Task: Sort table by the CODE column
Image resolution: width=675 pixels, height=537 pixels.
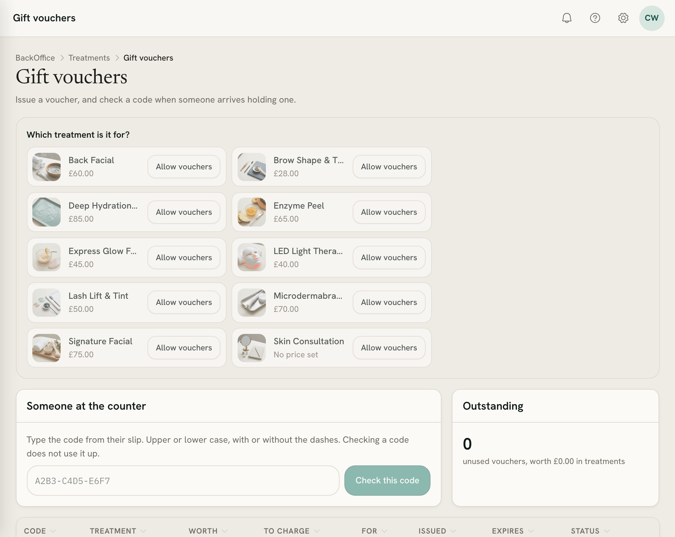Action: tap(40, 531)
